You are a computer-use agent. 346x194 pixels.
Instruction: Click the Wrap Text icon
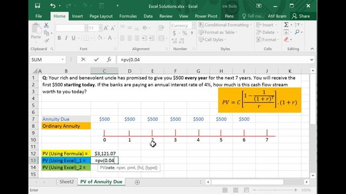coord(162,27)
